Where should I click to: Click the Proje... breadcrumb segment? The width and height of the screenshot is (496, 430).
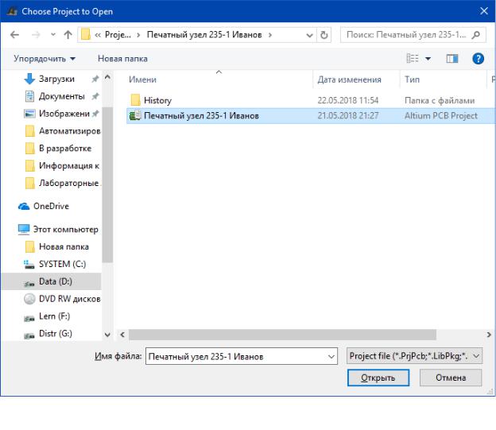118,35
